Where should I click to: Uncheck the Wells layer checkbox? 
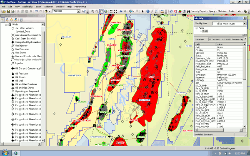(10, 25)
